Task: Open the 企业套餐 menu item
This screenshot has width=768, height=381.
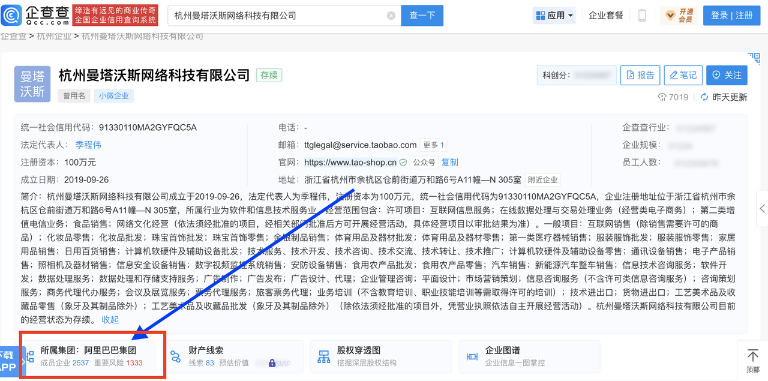Action: point(606,16)
